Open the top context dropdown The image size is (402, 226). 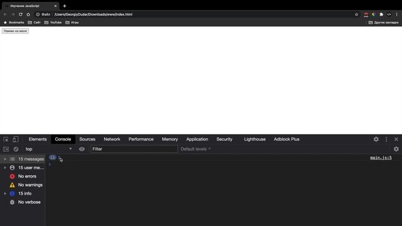click(x=48, y=149)
